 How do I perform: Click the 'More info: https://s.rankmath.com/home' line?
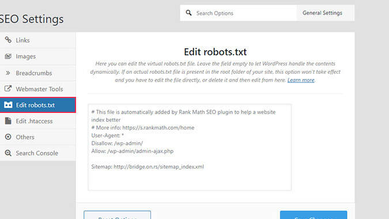tap(143, 128)
